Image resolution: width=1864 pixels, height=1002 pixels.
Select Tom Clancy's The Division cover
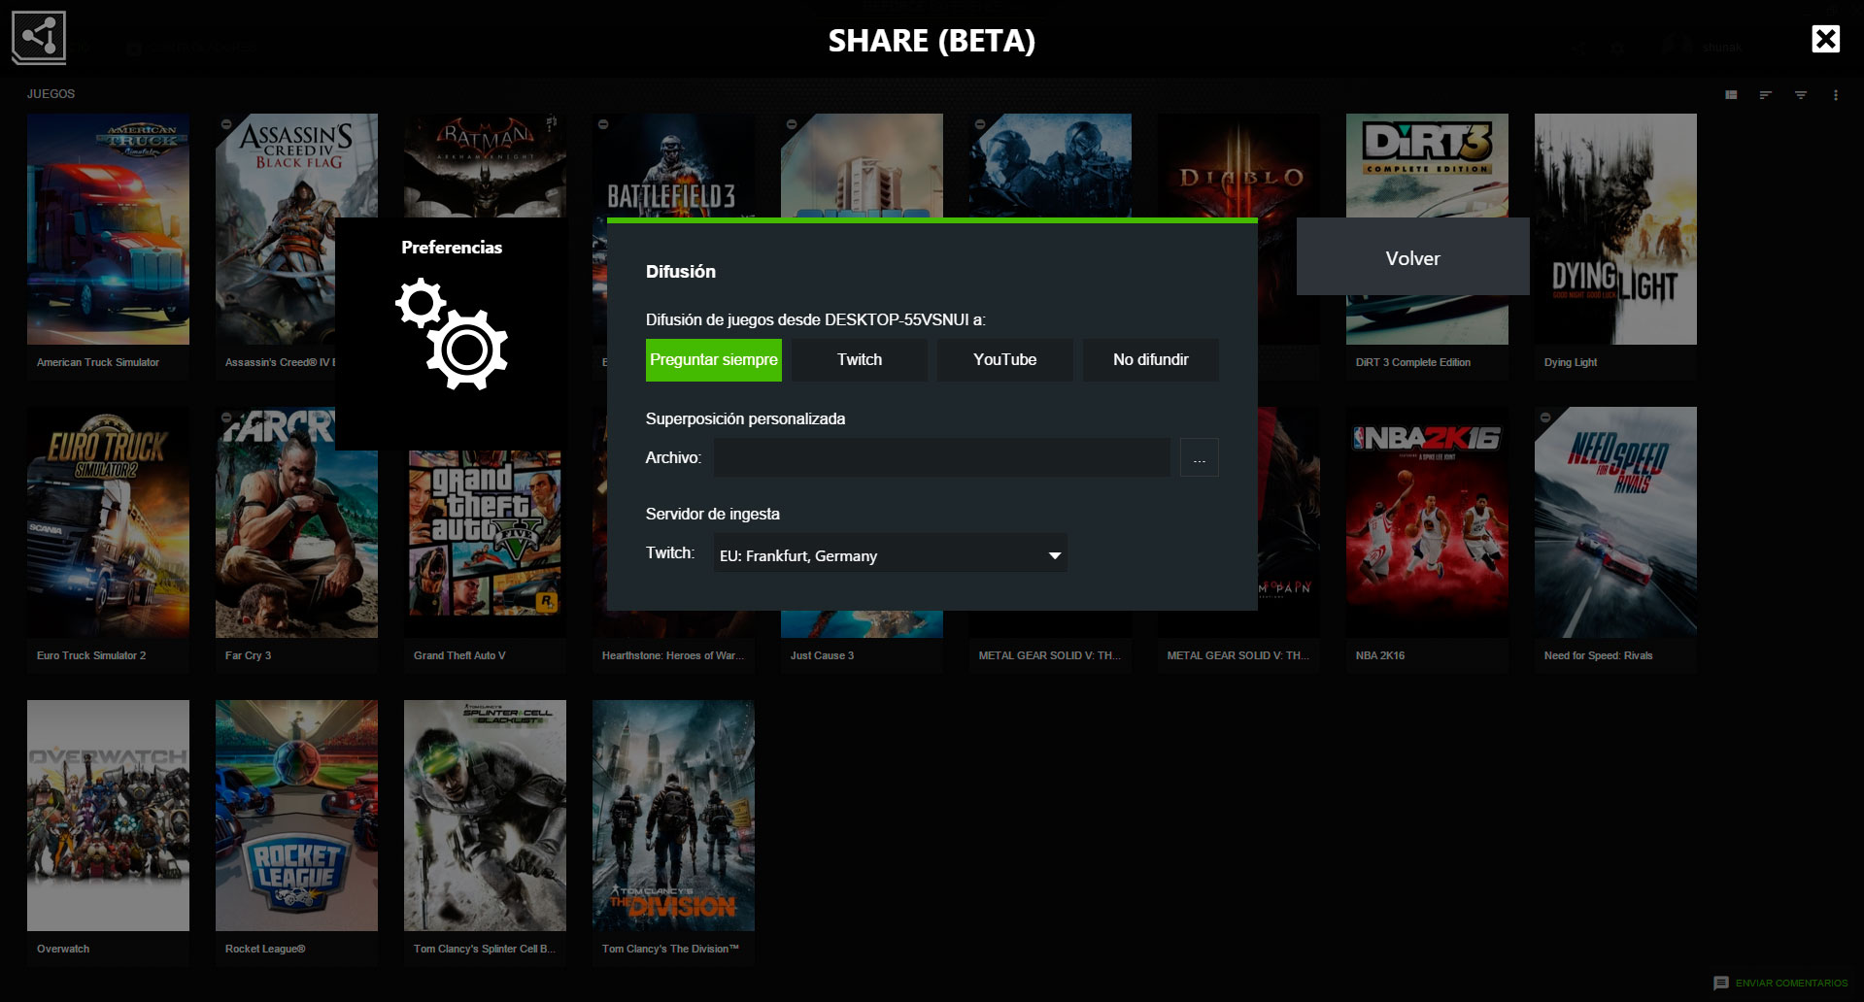point(673,816)
